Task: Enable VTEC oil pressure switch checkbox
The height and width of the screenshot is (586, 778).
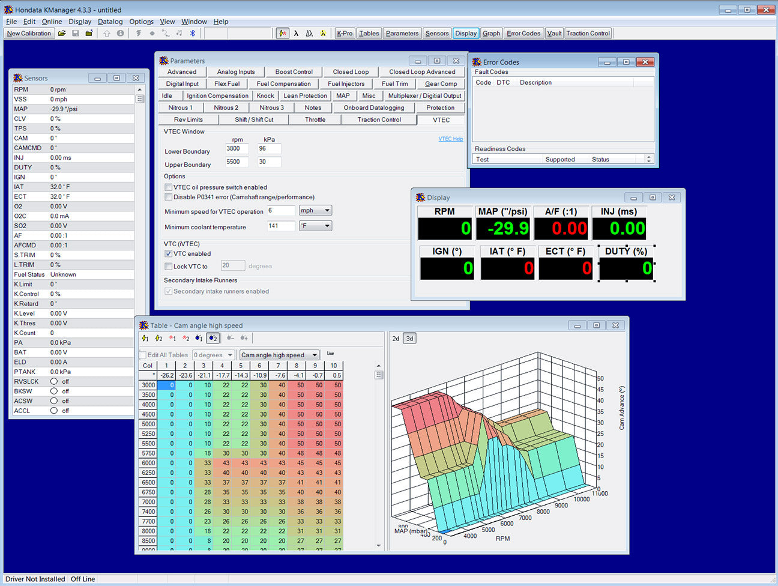Action: tap(169, 187)
